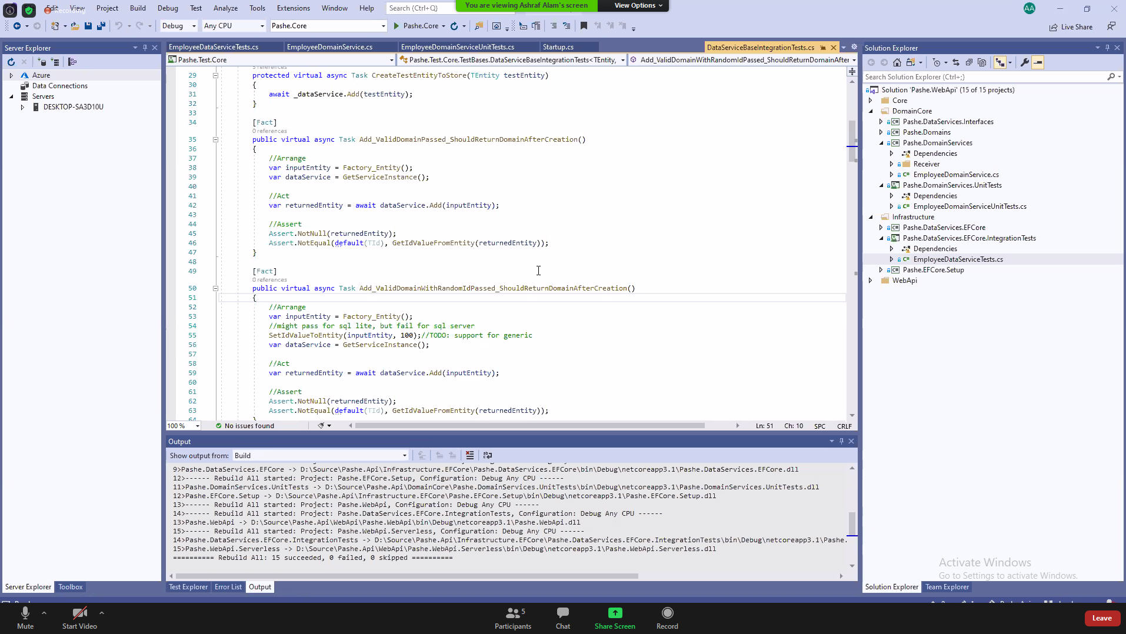Start debugging with the green play icon

pos(397,26)
